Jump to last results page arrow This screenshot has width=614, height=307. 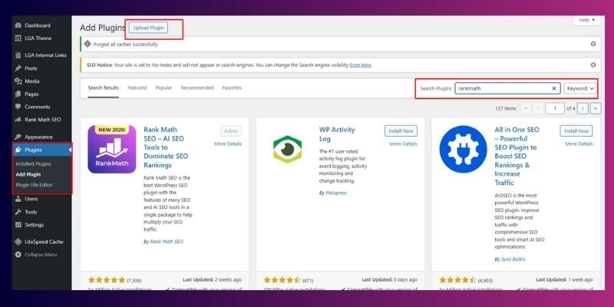point(596,108)
